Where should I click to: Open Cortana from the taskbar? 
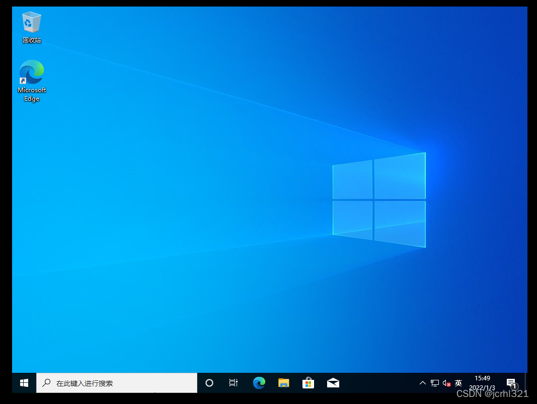tap(209, 383)
